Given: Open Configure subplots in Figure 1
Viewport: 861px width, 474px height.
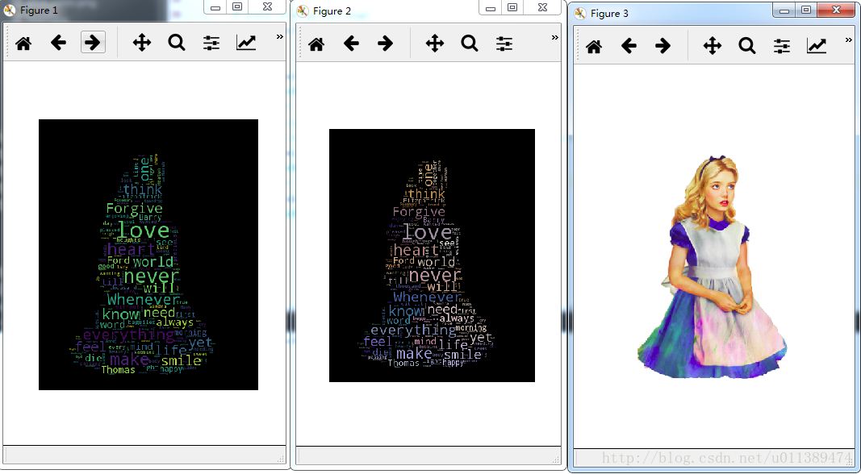Looking at the screenshot, I should pos(211,43).
